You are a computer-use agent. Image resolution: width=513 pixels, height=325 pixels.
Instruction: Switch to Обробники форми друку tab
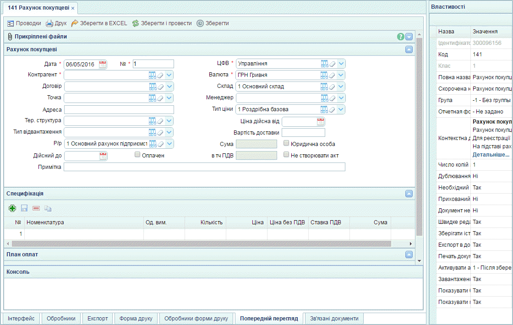[x=196, y=319]
